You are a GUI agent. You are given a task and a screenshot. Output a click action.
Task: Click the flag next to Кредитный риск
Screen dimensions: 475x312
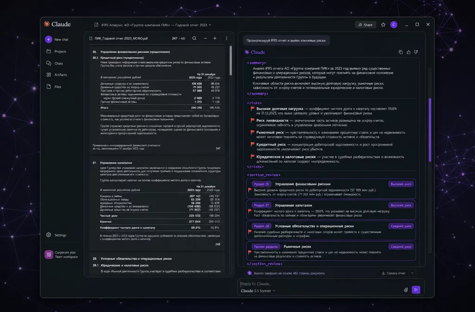pyautogui.click(x=252, y=144)
